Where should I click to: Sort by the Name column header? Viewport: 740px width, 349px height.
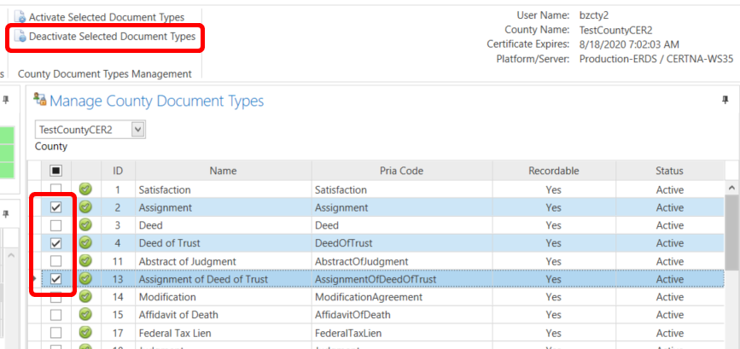[223, 171]
